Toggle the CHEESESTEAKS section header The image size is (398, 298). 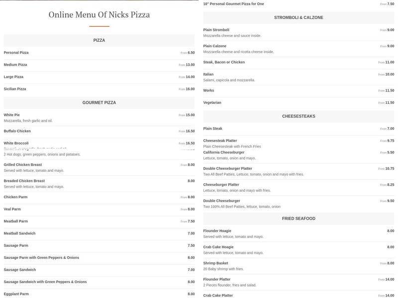click(298, 116)
